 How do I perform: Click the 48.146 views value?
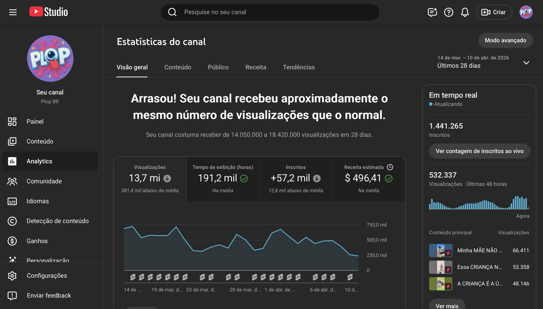coord(521,284)
